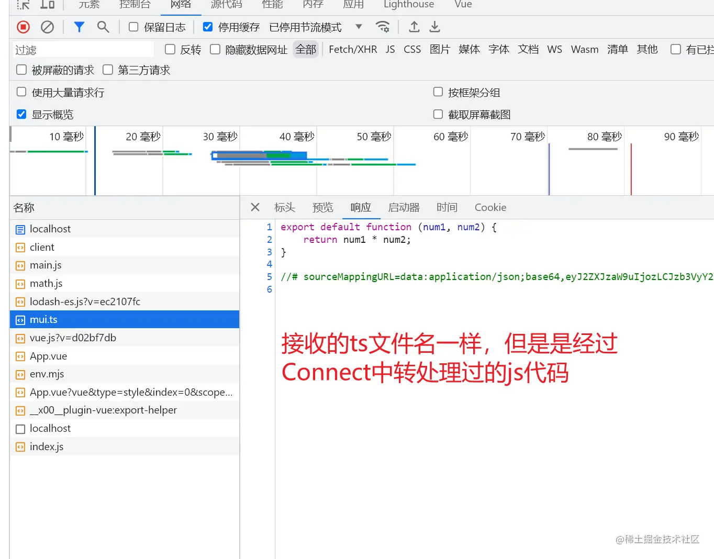Check the 第三方请求 checkbox
The height and width of the screenshot is (559, 714).
click(x=108, y=70)
